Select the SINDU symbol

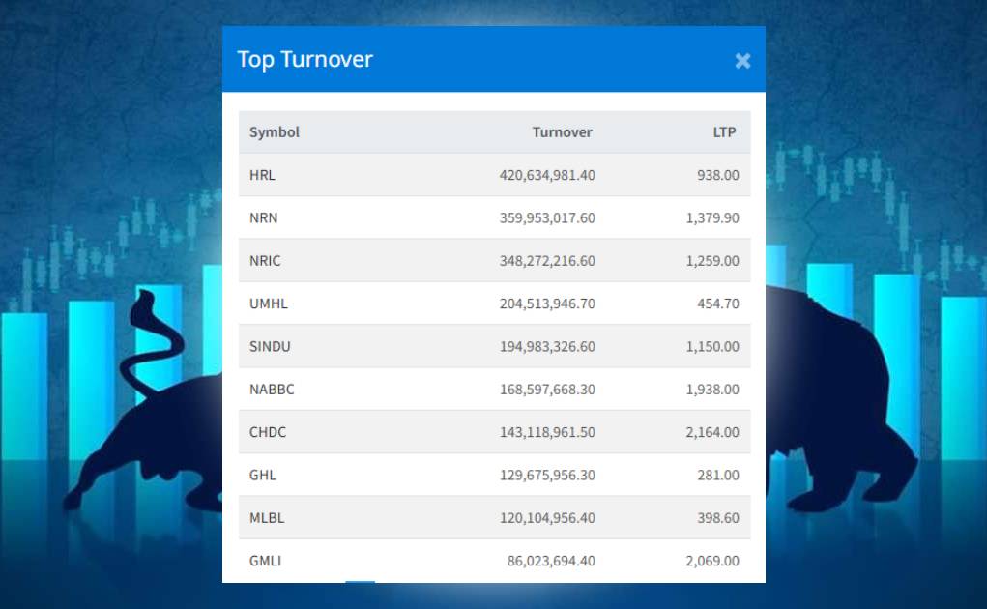coord(270,346)
